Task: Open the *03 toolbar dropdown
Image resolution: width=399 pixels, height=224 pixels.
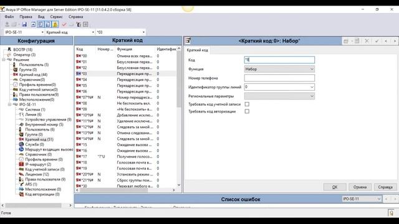Action: [143, 32]
